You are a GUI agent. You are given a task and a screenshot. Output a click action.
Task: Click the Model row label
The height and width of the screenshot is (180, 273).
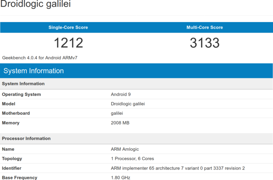(9, 104)
